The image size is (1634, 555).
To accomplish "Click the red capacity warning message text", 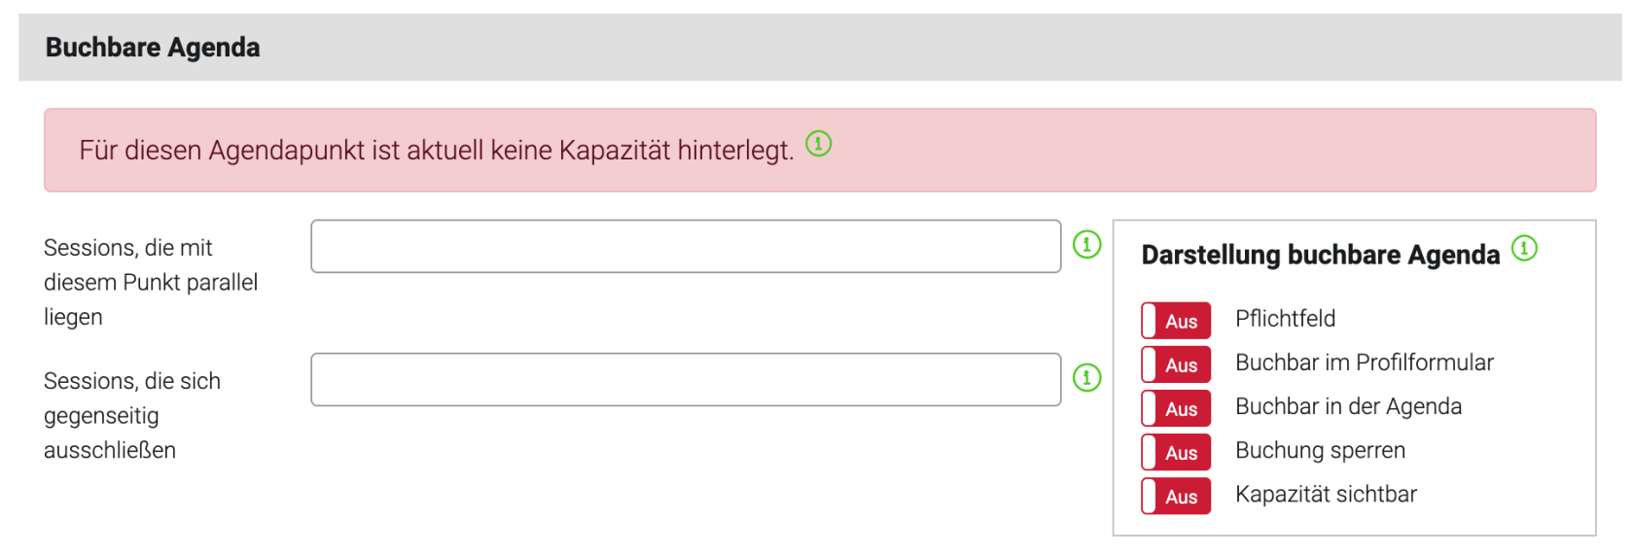I will pyautogui.click(x=437, y=151).
